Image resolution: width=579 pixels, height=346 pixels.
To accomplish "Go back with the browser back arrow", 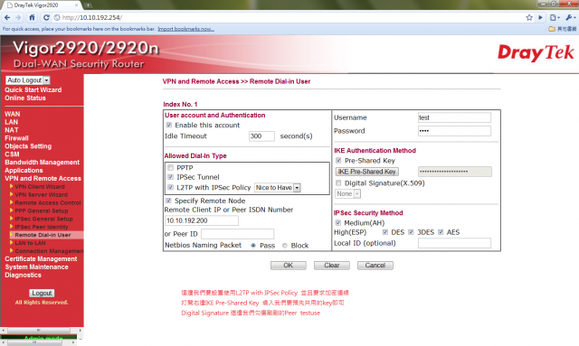I will (x=7, y=17).
